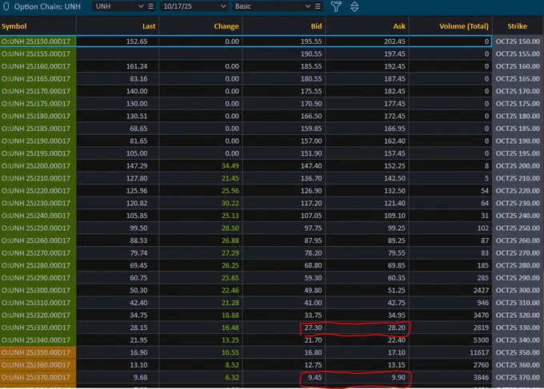Click Change value 30.22

(230, 204)
